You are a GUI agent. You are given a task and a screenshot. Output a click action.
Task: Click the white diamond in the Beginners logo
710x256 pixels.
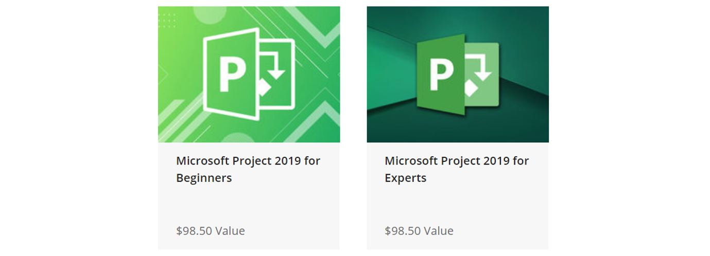(x=264, y=88)
